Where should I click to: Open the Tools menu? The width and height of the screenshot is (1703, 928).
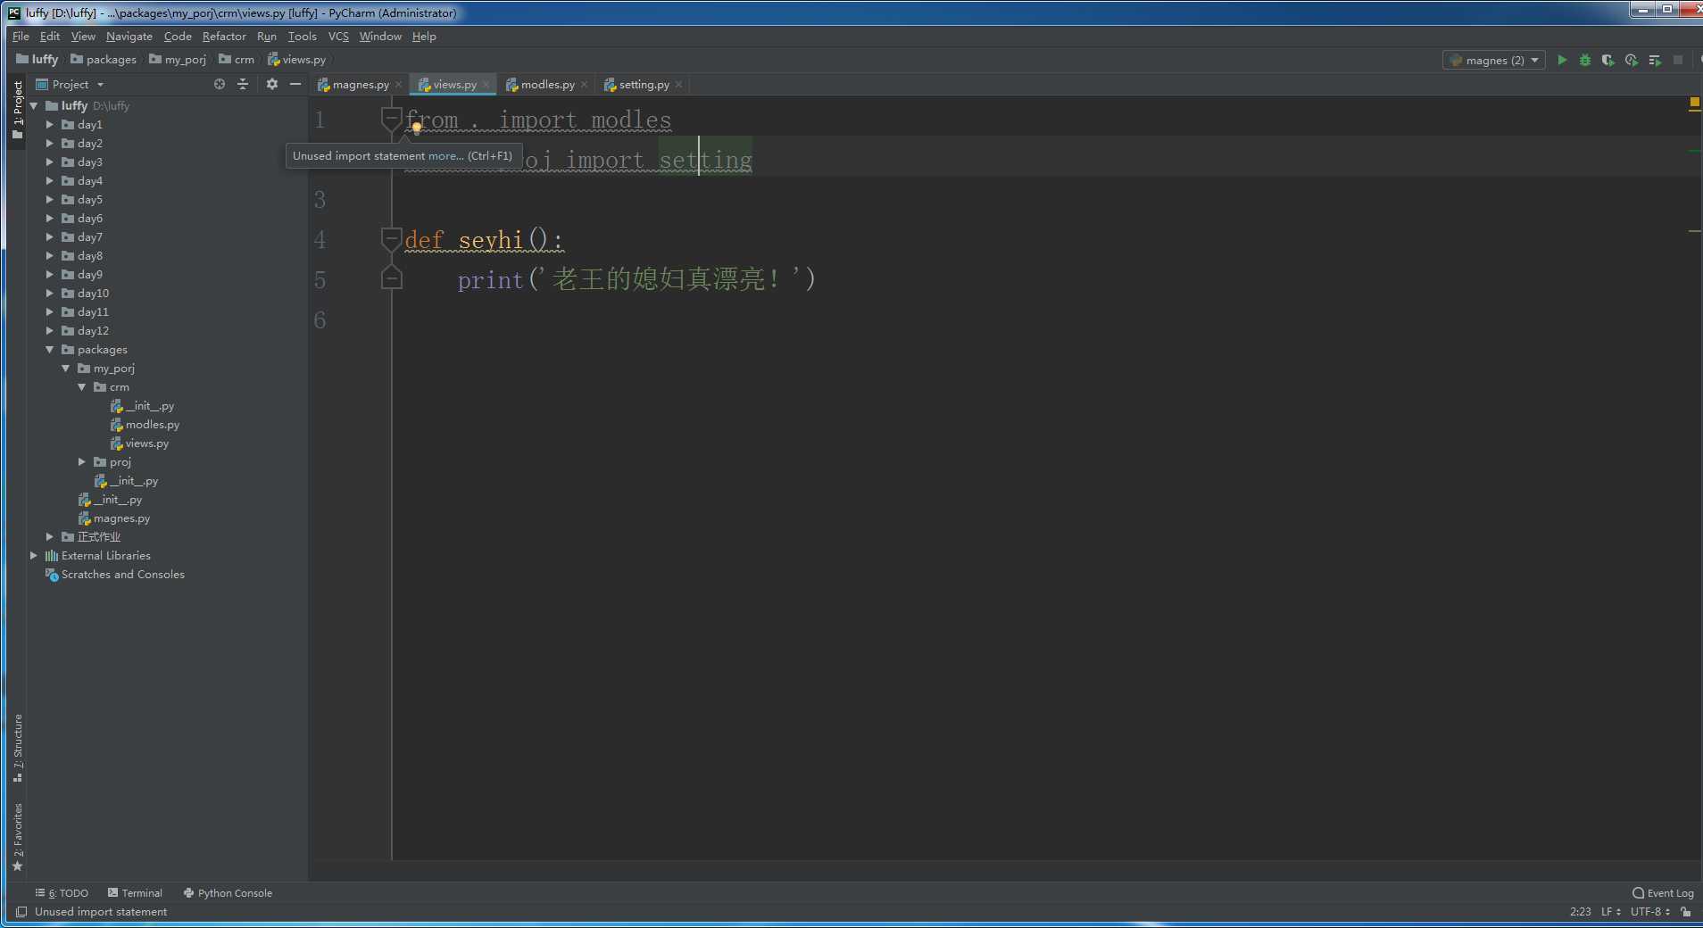(303, 36)
